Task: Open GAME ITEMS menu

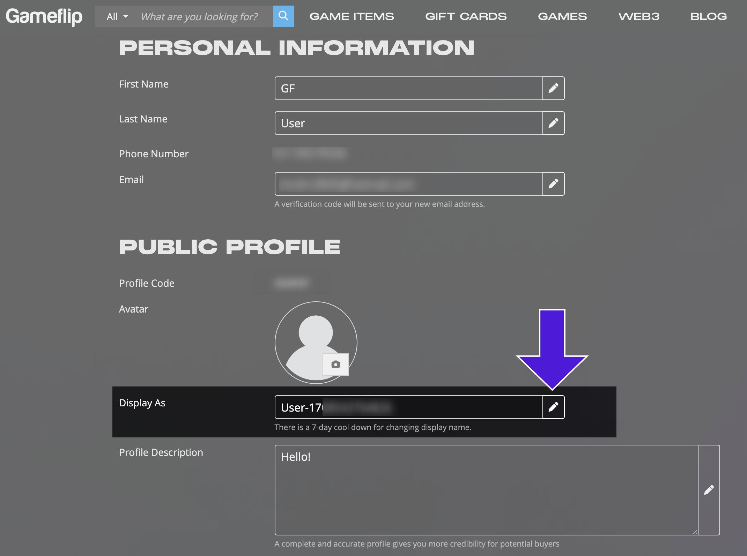Action: [x=352, y=16]
